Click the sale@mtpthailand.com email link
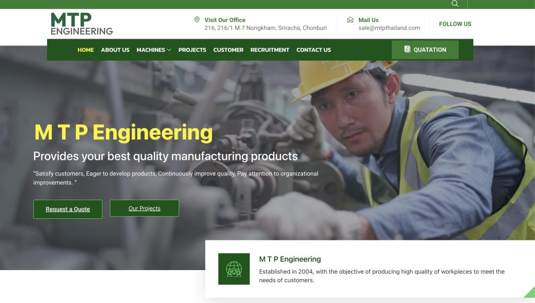 click(389, 28)
